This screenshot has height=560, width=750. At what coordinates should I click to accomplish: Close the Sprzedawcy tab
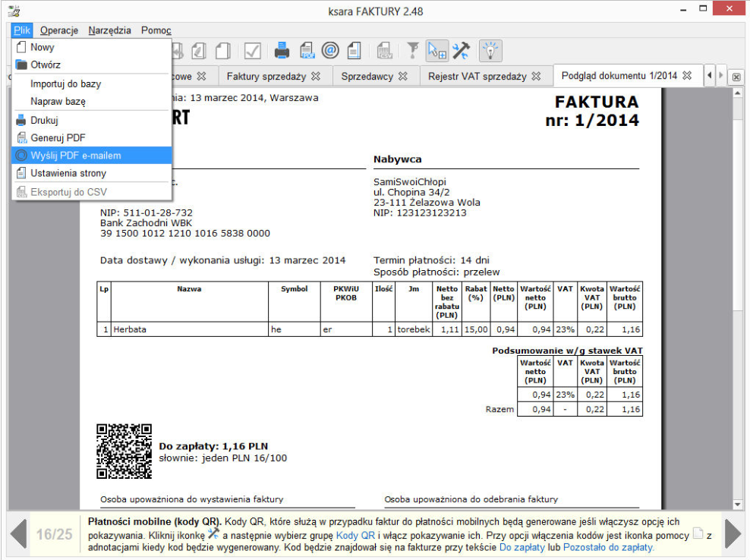pyautogui.click(x=403, y=76)
